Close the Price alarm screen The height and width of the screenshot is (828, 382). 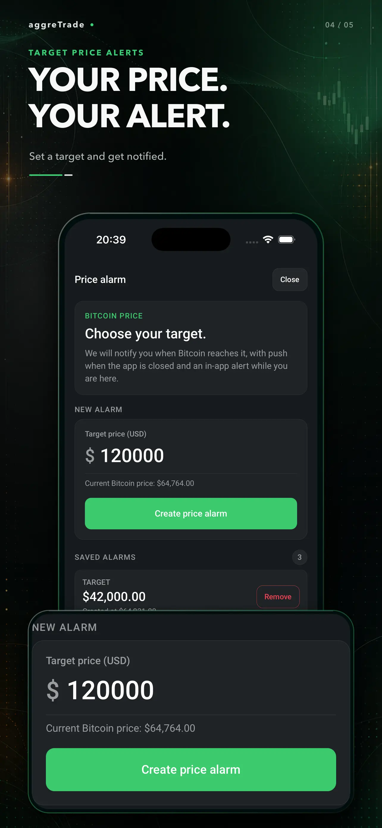290,279
